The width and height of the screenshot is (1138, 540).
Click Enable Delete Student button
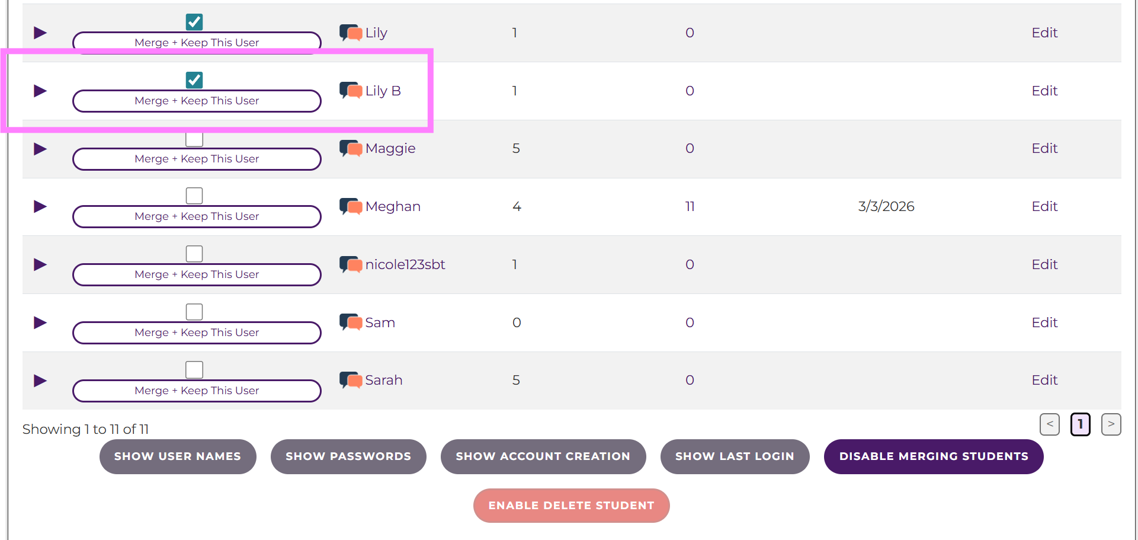571,506
